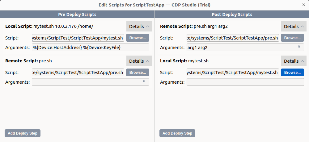
Task: Click the highlighted blue Browse button
Action: (292, 73)
